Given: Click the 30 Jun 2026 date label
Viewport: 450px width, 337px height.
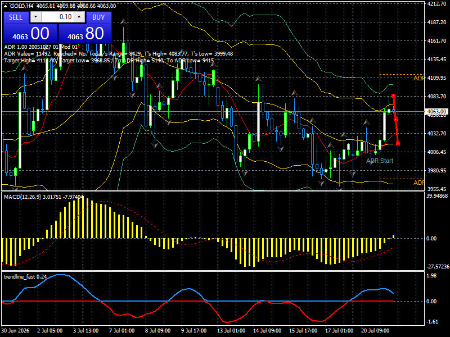Looking at the screenshot, I should [x=15, y=330].
